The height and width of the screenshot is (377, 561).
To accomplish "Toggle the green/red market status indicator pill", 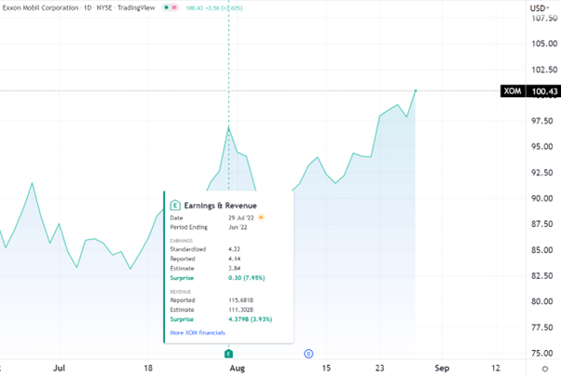I will [170, 7].
